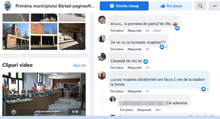
Task: Click 'Vezi tot' next to Clipuri video
Action: (79, 65)
